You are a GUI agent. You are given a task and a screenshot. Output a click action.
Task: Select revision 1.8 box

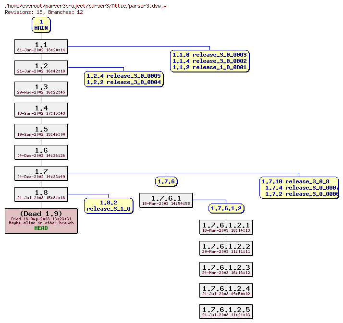coord(41,194)
